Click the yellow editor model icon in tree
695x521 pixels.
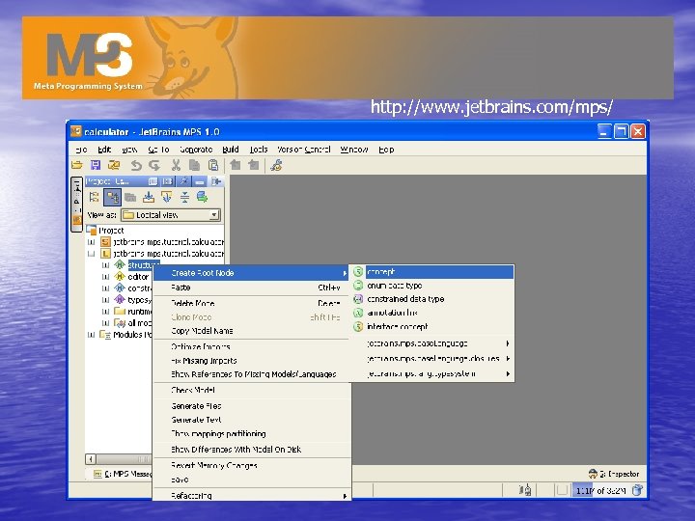[120, 277]
